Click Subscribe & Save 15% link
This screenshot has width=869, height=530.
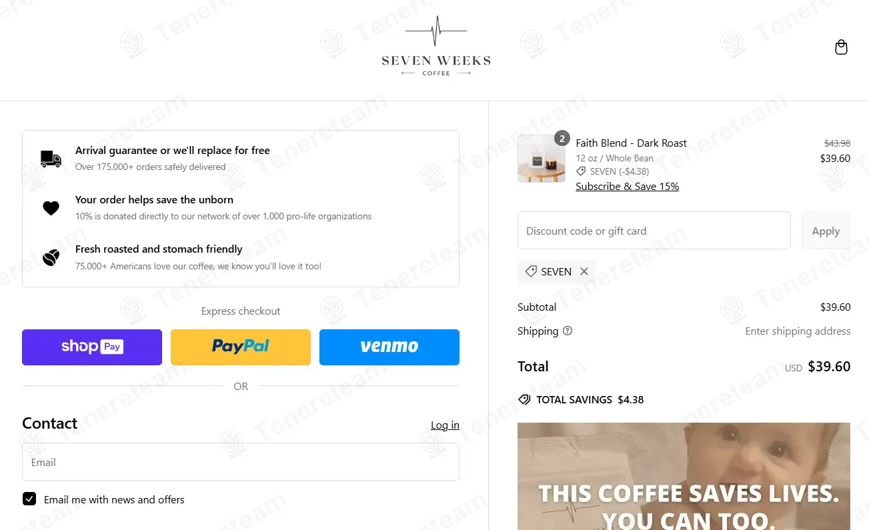click(628, 187)
